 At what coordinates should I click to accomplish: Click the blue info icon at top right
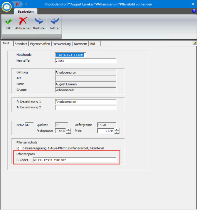pos(194,11)
